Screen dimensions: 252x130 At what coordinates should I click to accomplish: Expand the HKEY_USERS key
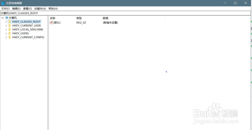tap(6, 33)
